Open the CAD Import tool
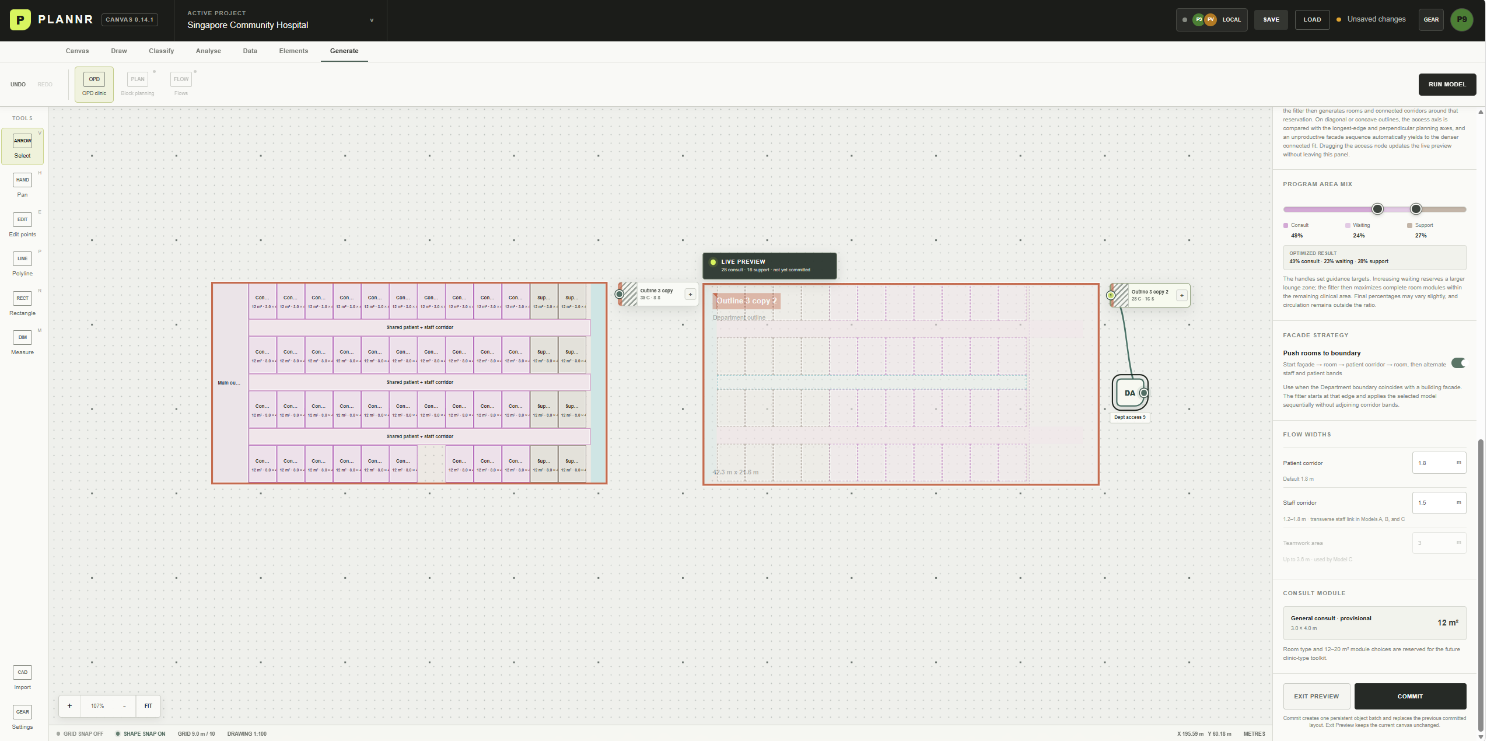This screenshot has width=1487, height=741. point(22,678)
